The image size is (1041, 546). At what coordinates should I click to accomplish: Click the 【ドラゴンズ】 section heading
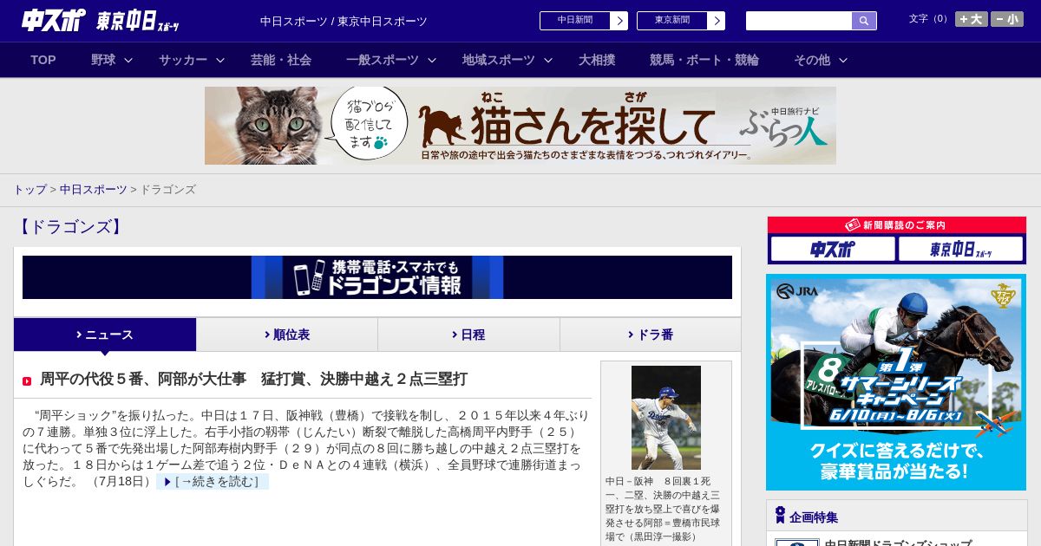click(x=70, y=227)
